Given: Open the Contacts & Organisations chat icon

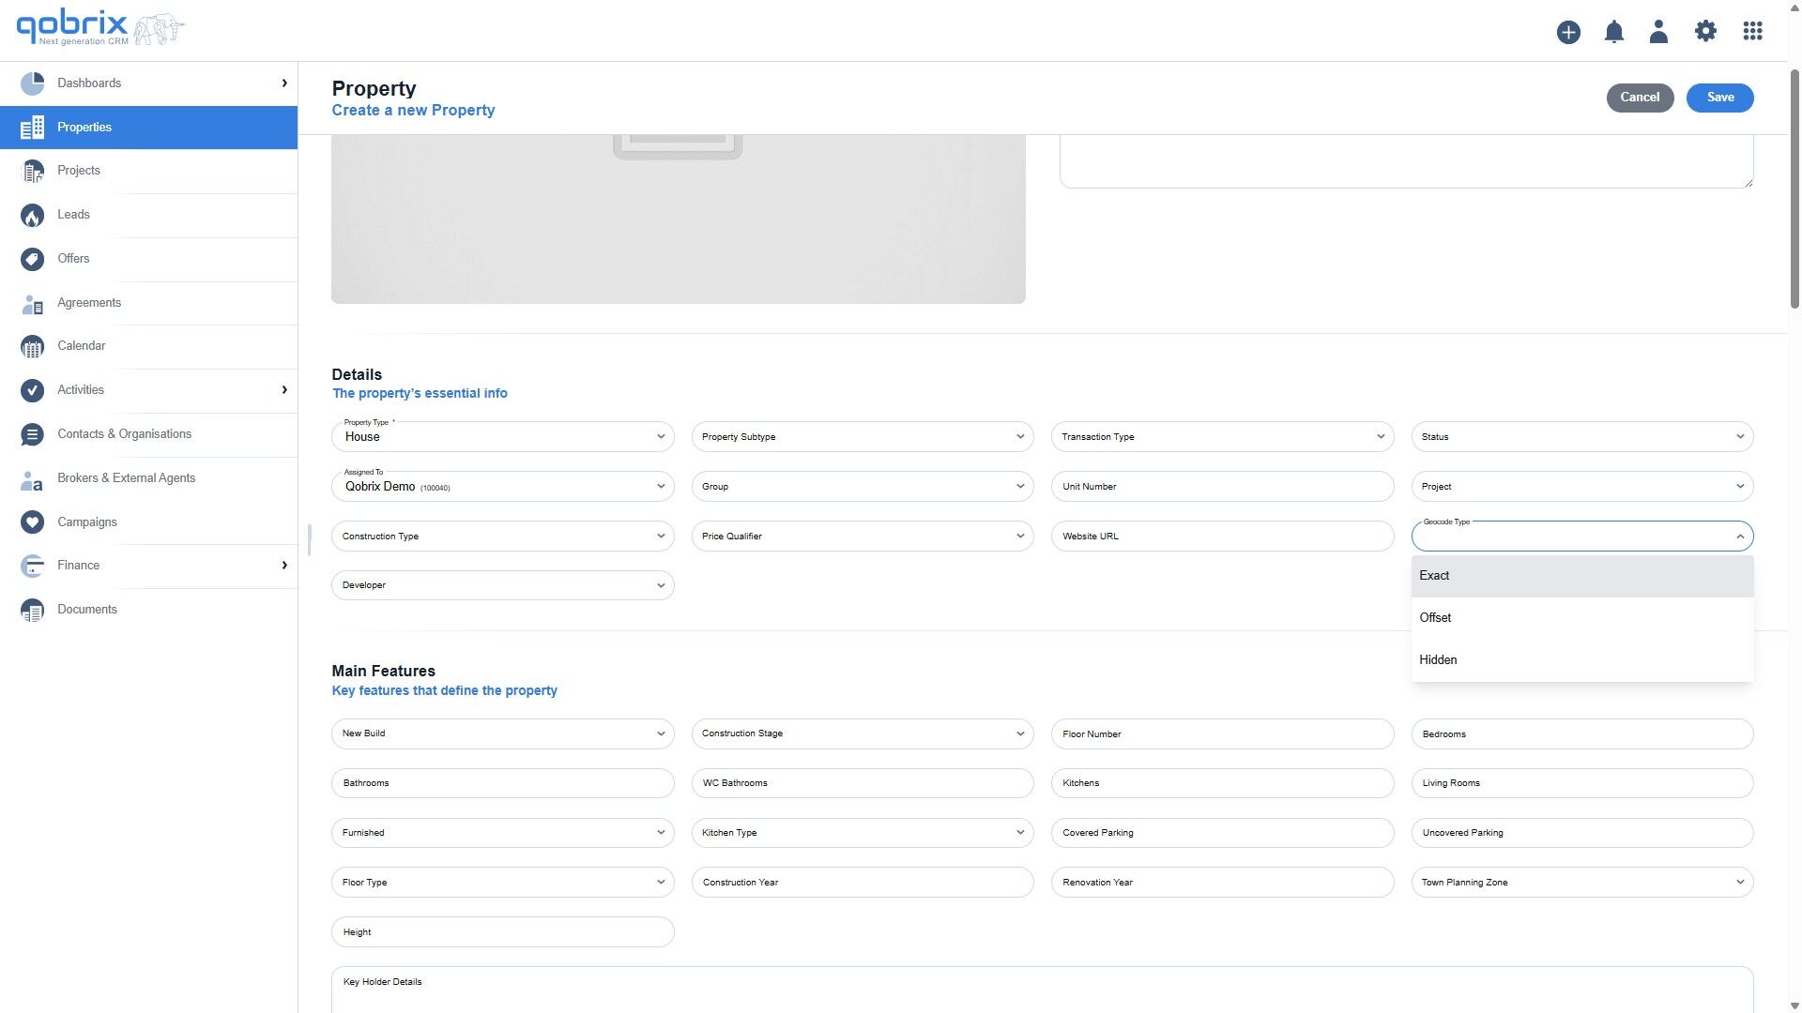Looking at the screenshot, I should point(32,434).
